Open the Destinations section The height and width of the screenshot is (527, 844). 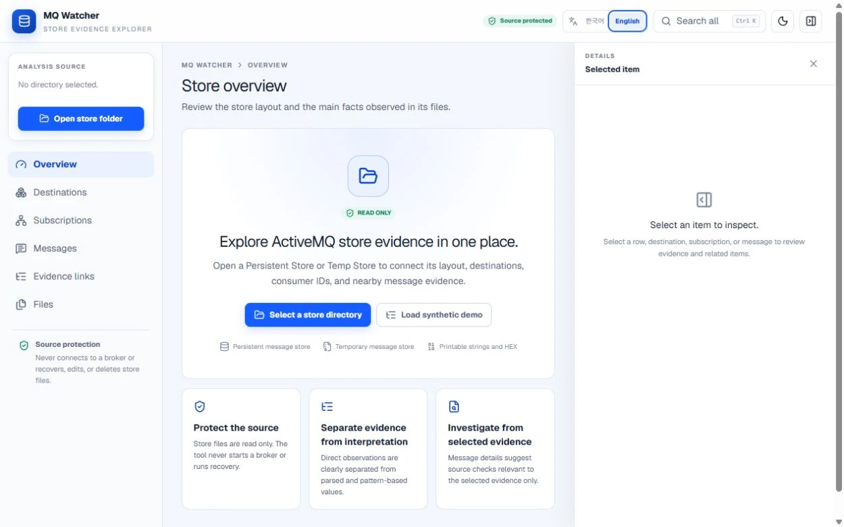81,192
